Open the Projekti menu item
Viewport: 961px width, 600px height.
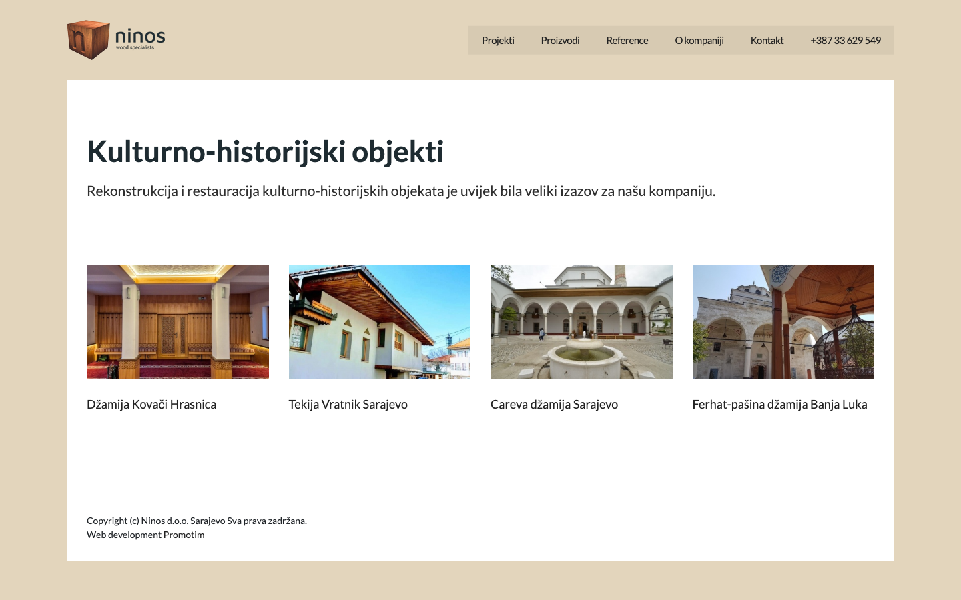[x=498, y=40]
